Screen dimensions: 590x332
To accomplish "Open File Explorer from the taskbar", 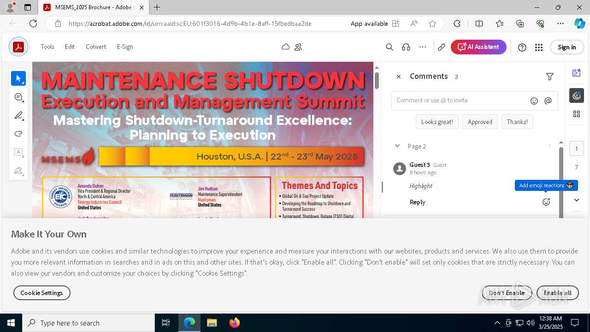I will [212, 323].
